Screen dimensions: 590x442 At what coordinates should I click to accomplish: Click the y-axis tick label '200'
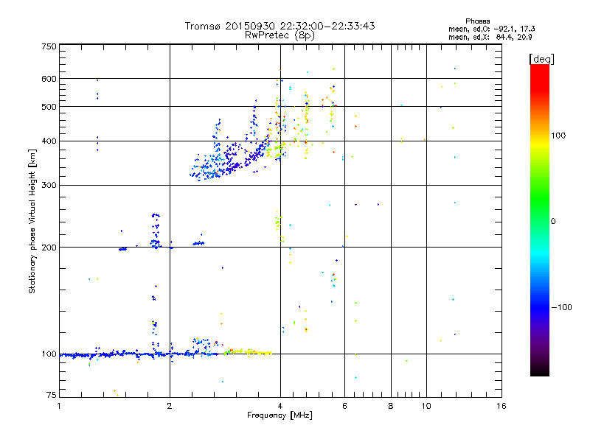49,248
